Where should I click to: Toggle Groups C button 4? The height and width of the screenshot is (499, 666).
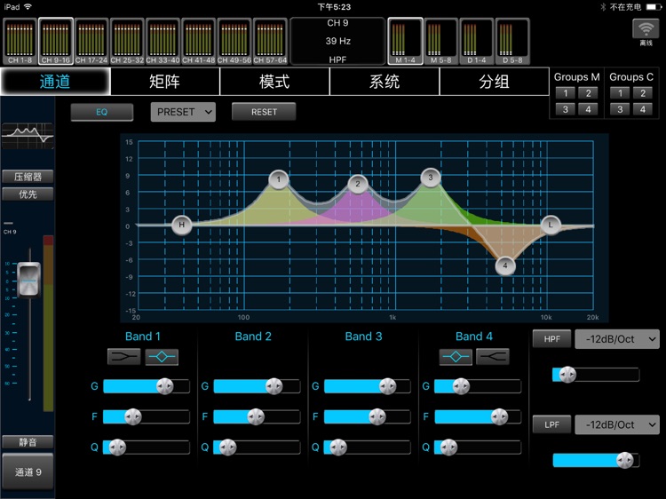click(643, 109)
